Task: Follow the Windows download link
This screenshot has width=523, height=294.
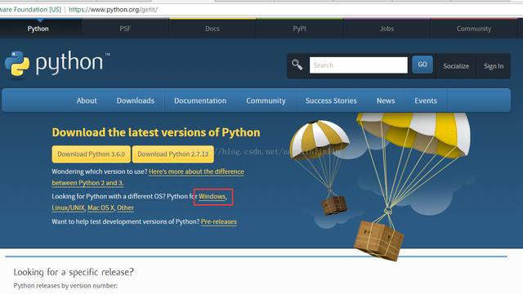Action: (x=212, y=196)
